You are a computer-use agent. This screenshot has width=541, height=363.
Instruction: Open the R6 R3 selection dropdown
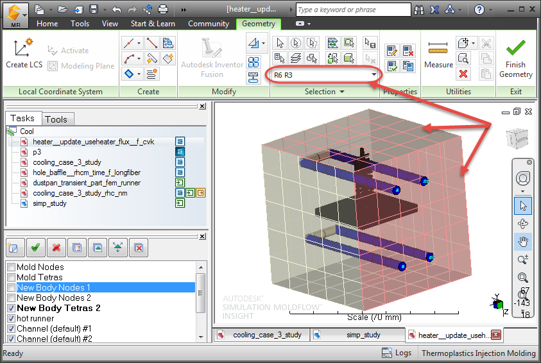pos(374,75)
